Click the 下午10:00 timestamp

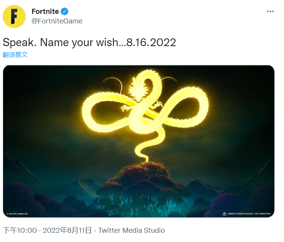click(x=20, y=230)
